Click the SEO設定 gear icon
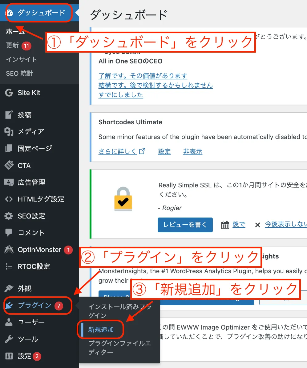The width and height of the screenshot is (307, 368). point(9,216)
